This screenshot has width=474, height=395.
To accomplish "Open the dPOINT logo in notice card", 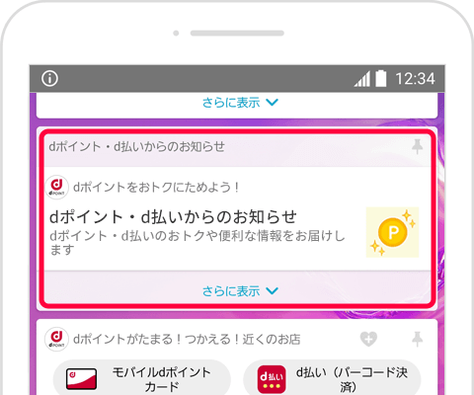I will point(56,188).
